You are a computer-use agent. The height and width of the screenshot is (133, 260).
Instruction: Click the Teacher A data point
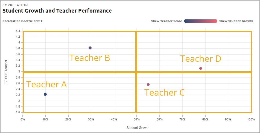click(x=45, y=94)
